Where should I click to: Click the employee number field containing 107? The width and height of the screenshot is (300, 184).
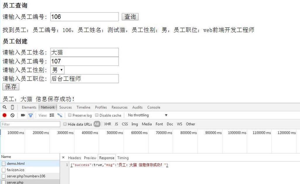(x=85, y=61)
